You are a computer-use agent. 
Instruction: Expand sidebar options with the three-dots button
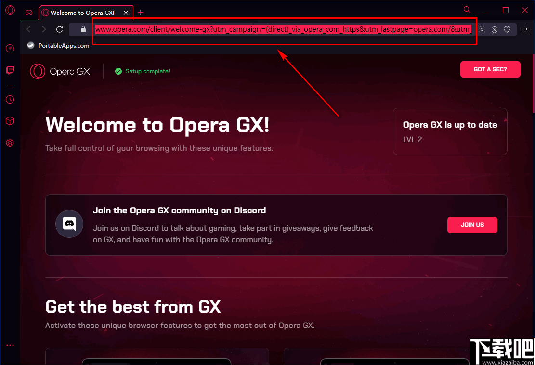(x=10, y=345)
